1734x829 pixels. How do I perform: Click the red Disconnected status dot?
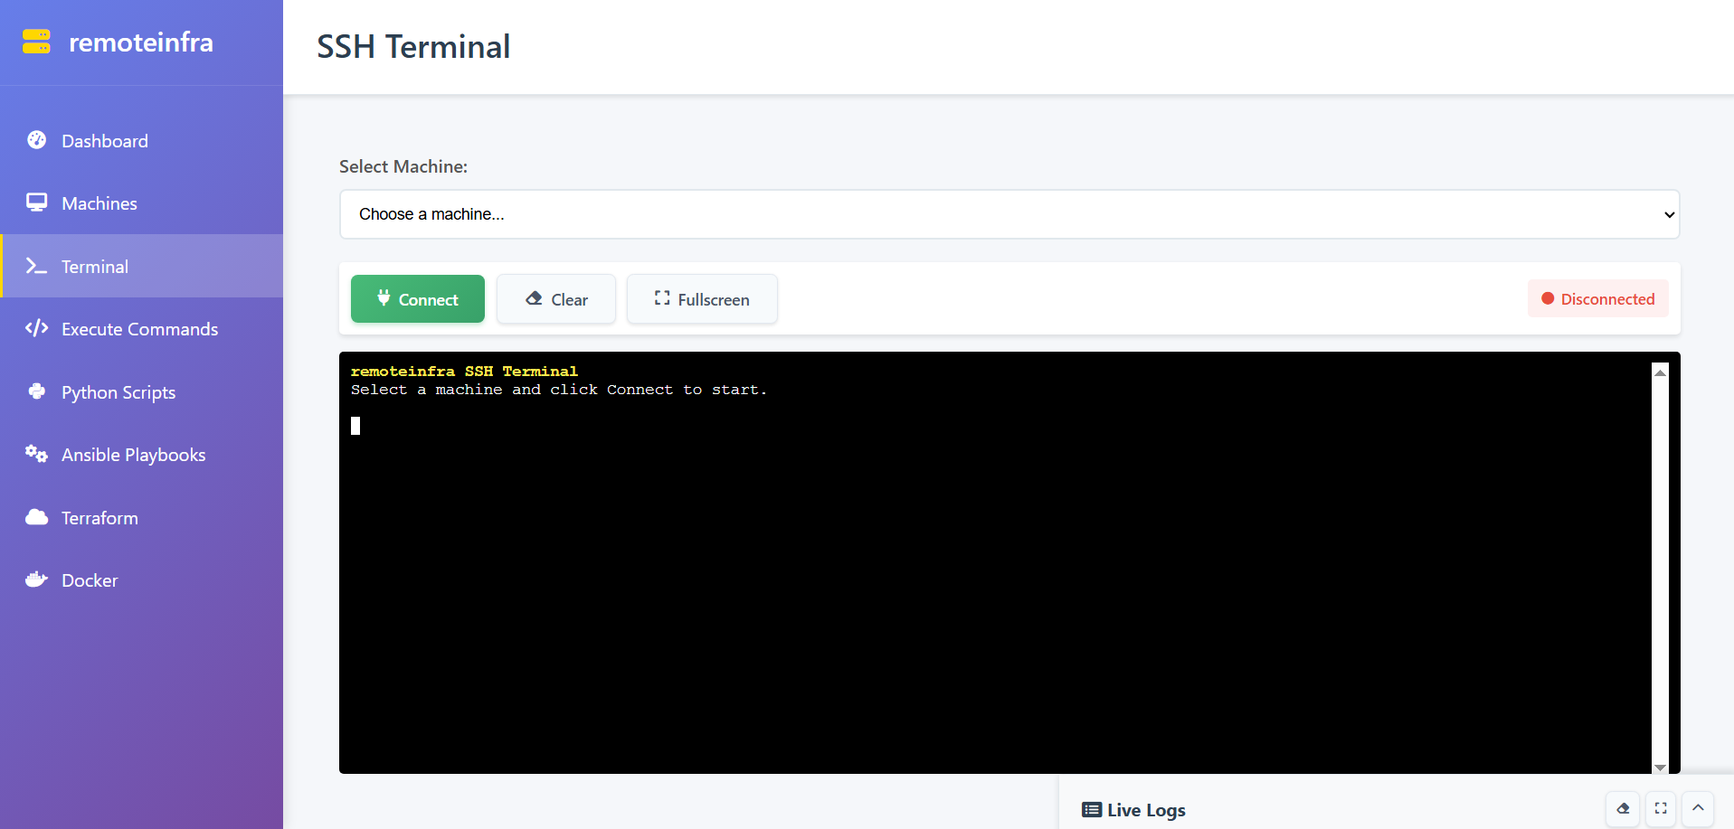[x=1548, y=298]
